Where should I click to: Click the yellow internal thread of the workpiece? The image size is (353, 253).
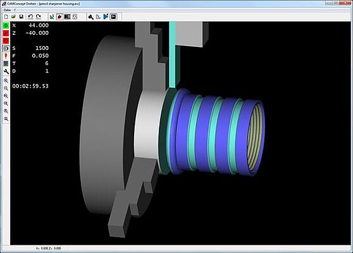[254, 137]
